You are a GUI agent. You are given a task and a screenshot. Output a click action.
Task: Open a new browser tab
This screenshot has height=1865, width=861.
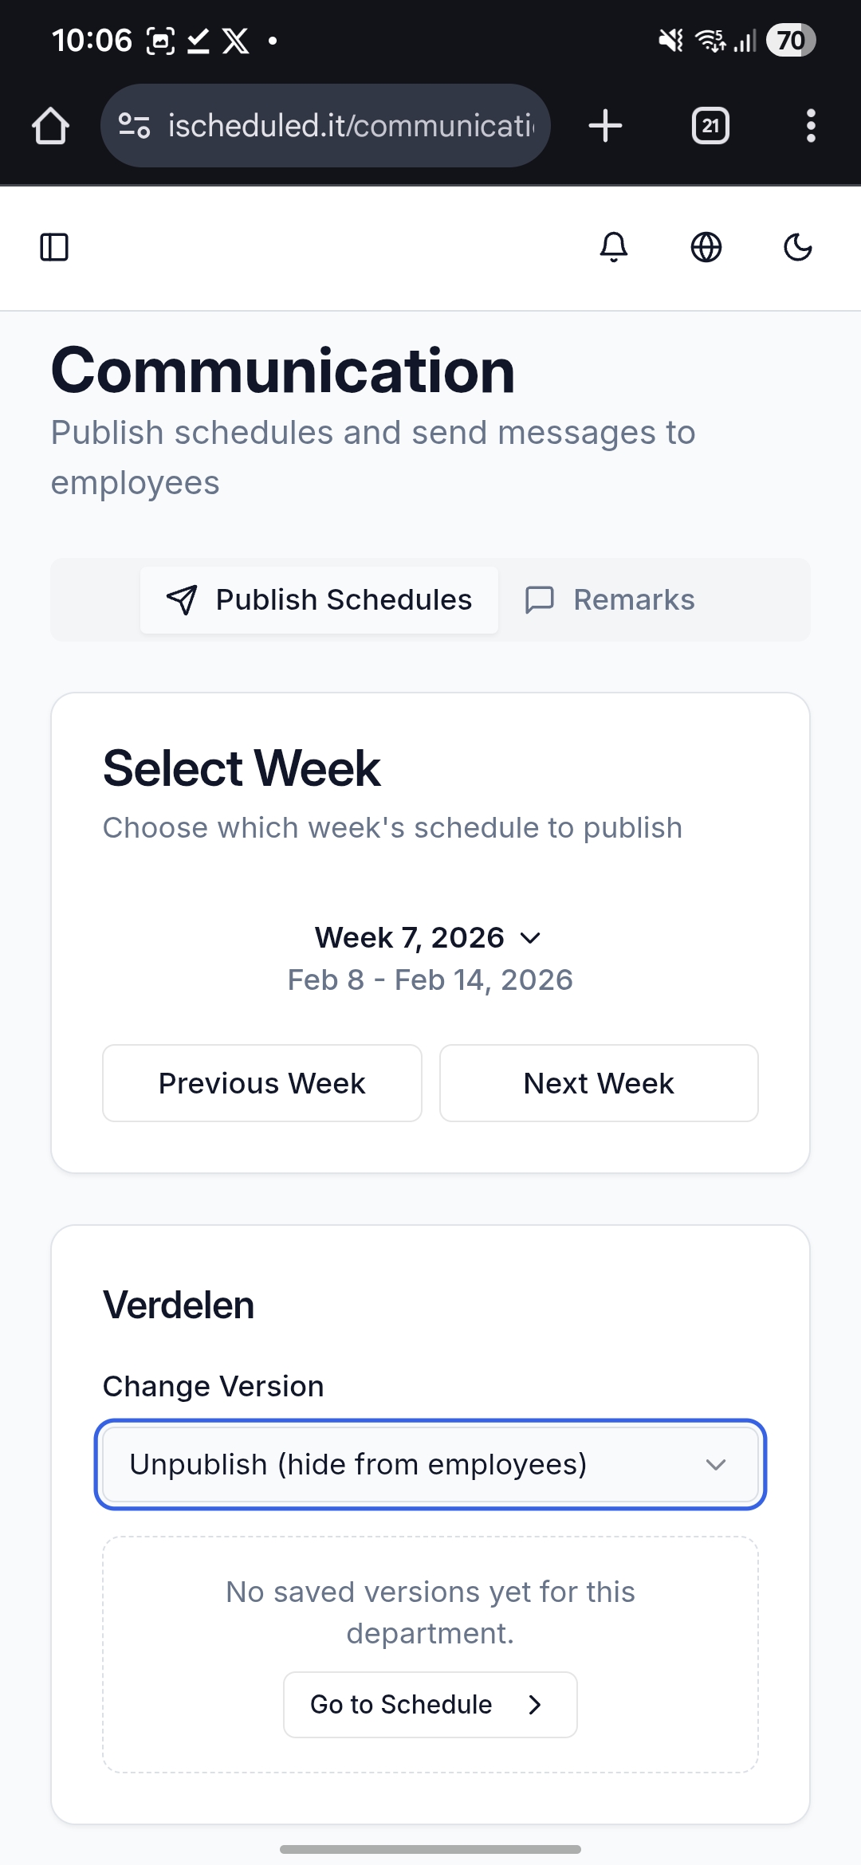(x=605, y=125)
